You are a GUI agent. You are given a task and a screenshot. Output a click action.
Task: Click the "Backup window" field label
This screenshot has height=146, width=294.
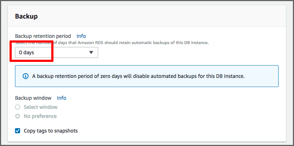coord(33,98)
